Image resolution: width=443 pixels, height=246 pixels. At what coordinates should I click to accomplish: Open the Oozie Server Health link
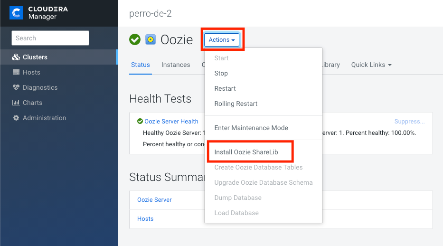[171, 122]
